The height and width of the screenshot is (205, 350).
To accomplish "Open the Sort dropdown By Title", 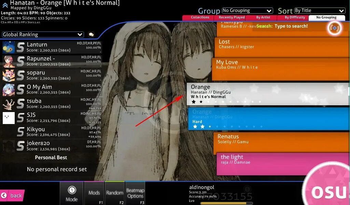I will coord(320,11).
